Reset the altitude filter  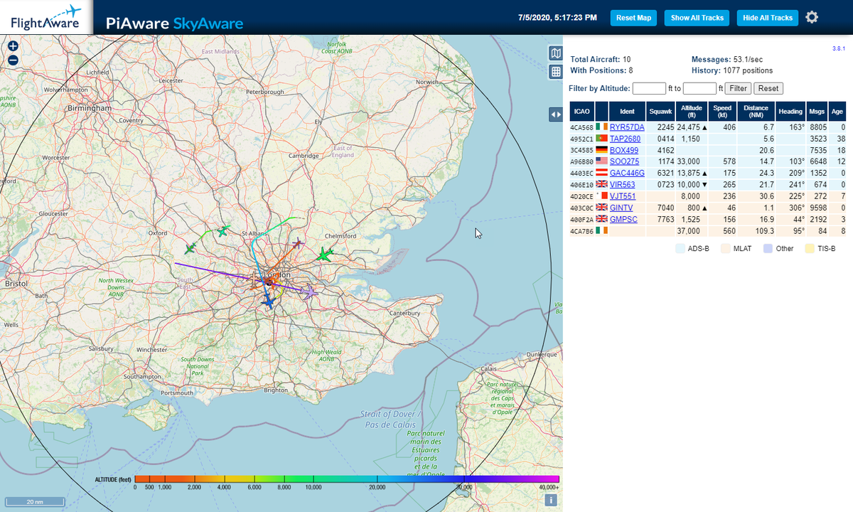click(768, 89)
